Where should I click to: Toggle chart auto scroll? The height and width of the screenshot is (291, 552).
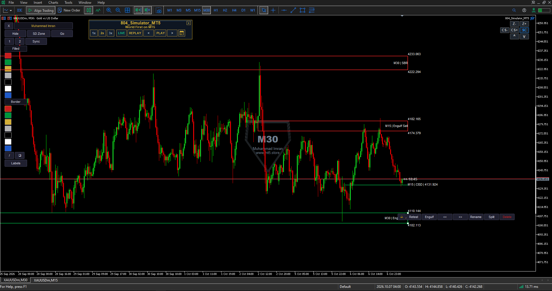(138, 10)
